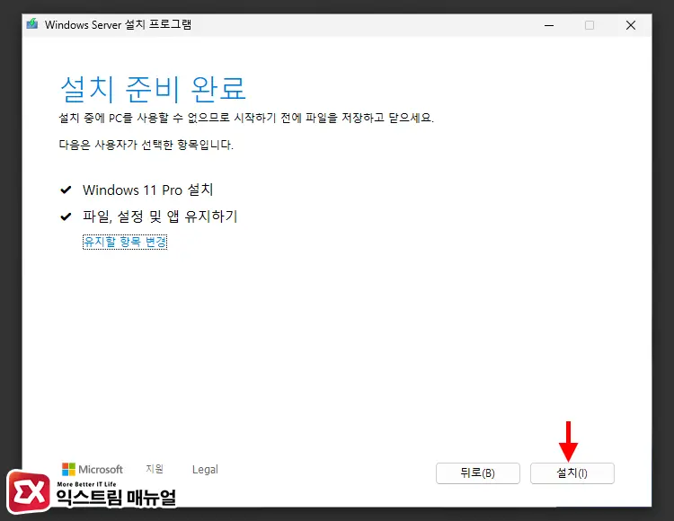Viewport: 674px width, 521px height.
Task: Click the heading '설치 준비 완료'
Action: 153,89
